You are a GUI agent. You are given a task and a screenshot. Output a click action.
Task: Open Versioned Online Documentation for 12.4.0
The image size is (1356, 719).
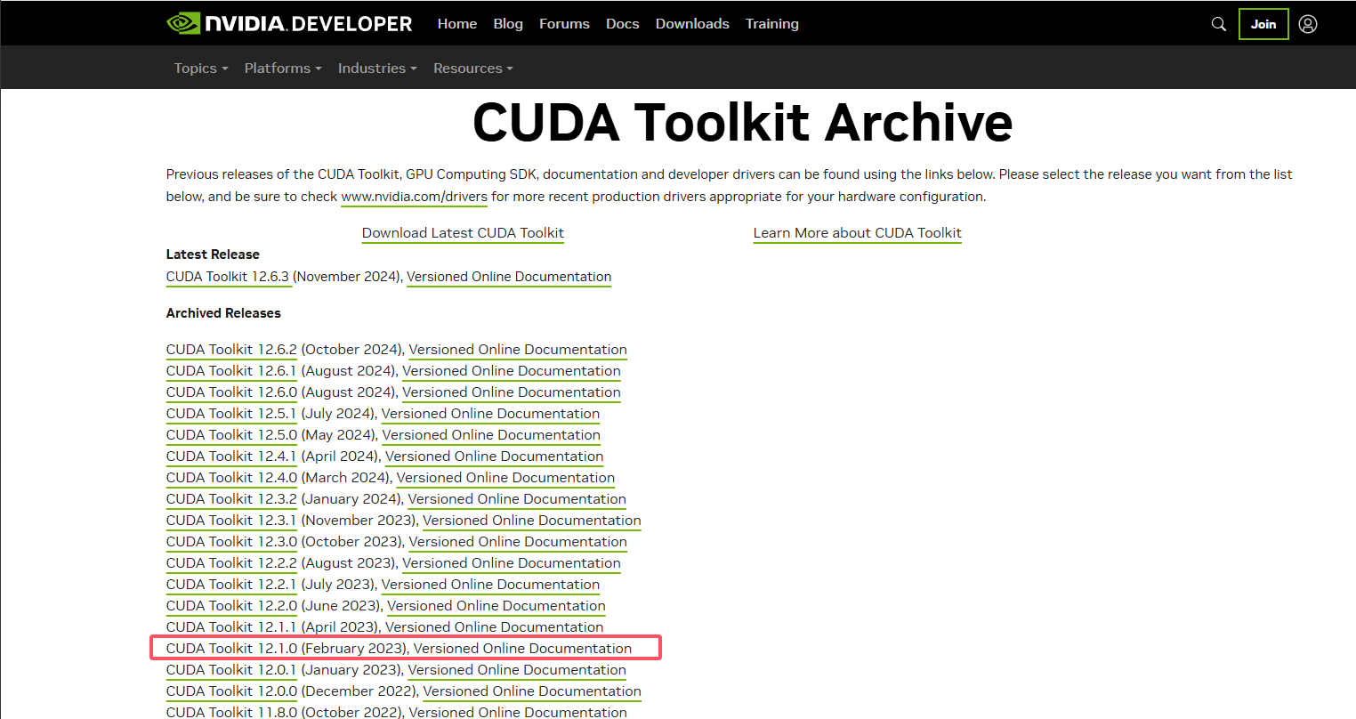click(x=505, y=478)
